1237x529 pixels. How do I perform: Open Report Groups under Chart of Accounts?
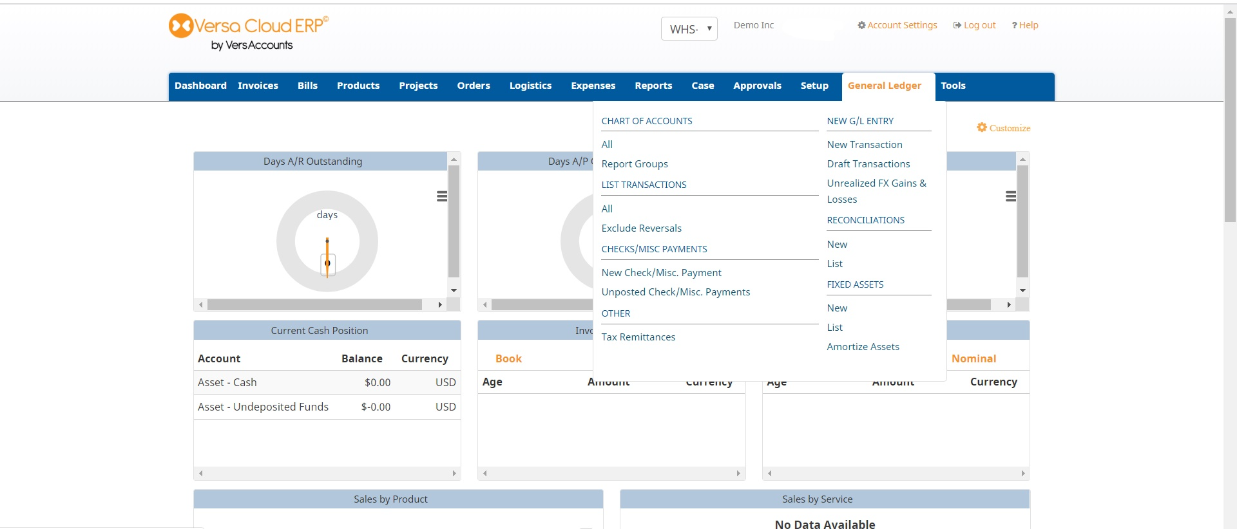coord(635,164)
